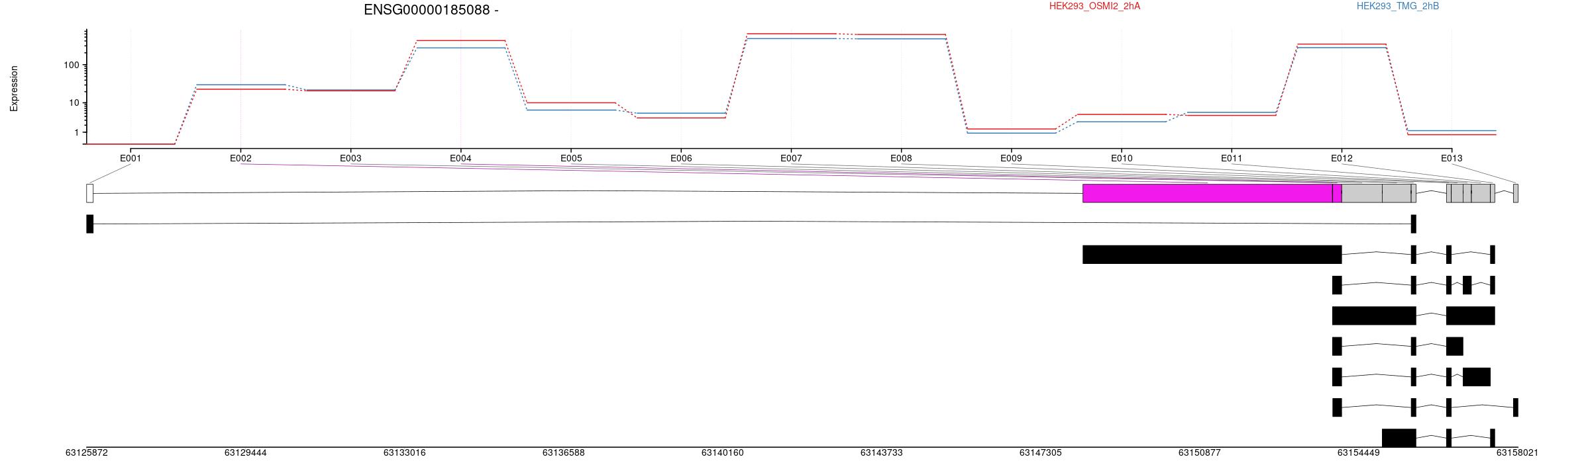The height and width of the screenshot is (463, 1590).
Task: Click the E007 exon bin label
Action: point(791,159)
